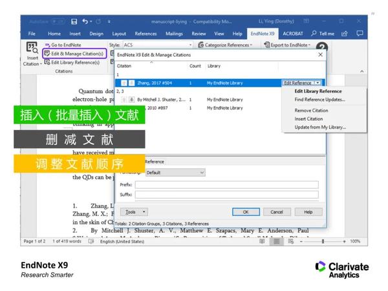Switch to the Review tab
The image size is (388, 291).
tap(199, 34)
